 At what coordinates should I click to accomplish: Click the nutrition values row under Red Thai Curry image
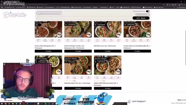point(108,41)
